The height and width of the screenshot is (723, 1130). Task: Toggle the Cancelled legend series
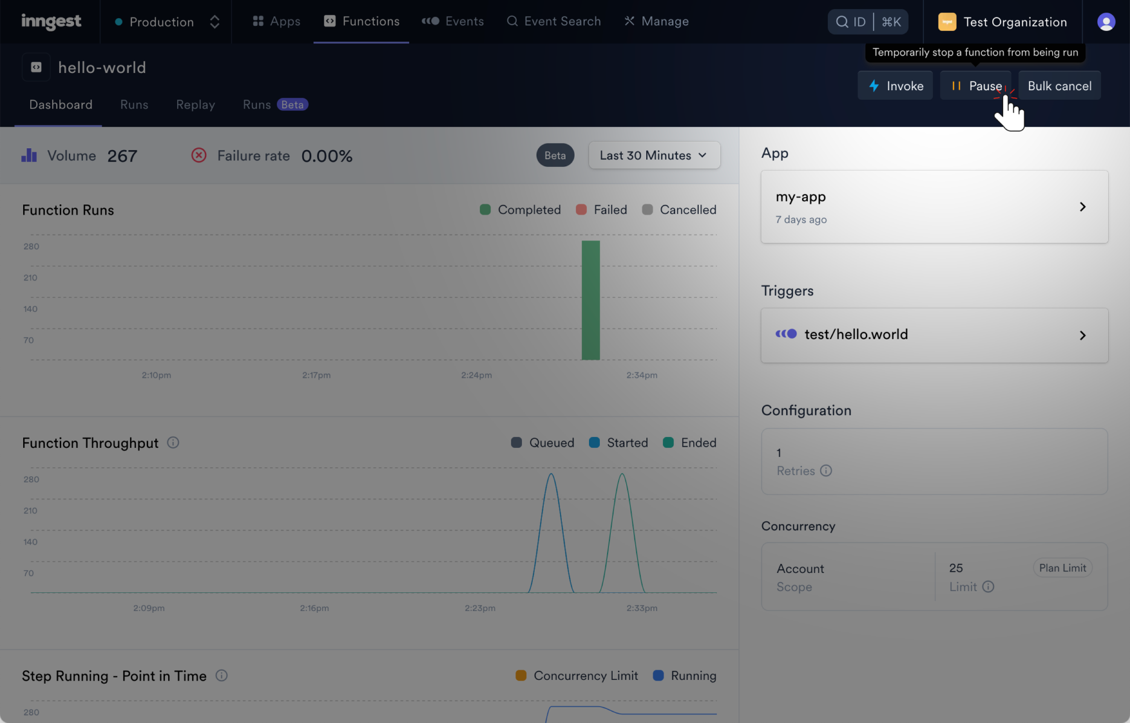(679, 210)
